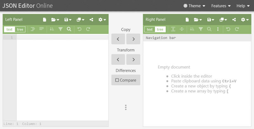Open copy menu in Left Panel
The height and width of the screenshot is (129, 254).
pyautogui.click(x=81, y=20)
